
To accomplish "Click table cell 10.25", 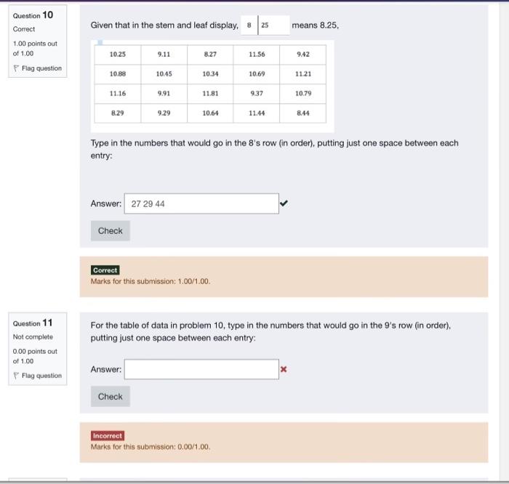I will click(118, 55).
